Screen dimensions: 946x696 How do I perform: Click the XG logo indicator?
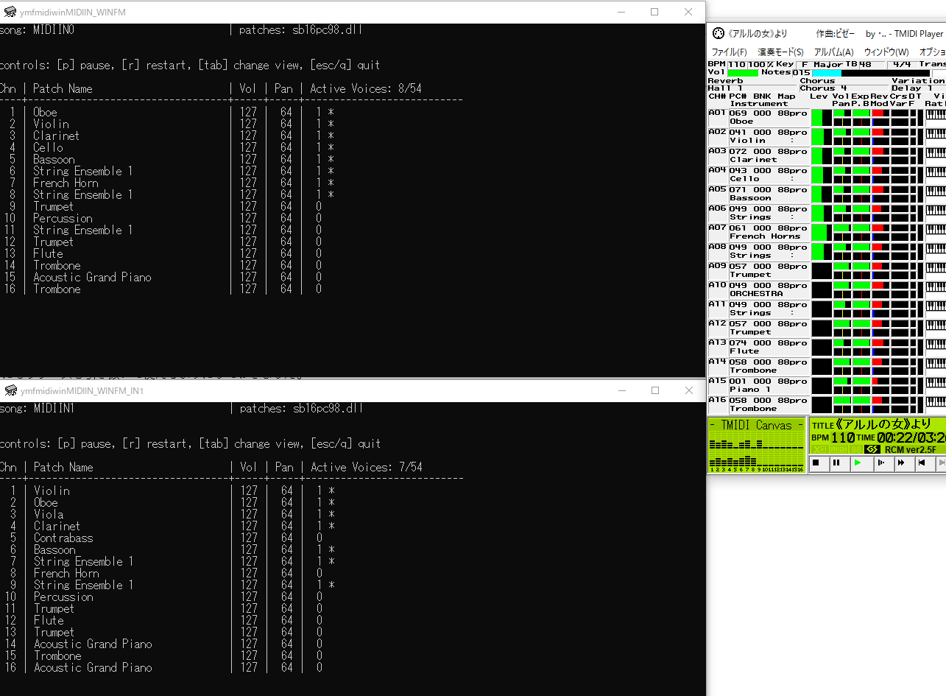tap(819, 449)
